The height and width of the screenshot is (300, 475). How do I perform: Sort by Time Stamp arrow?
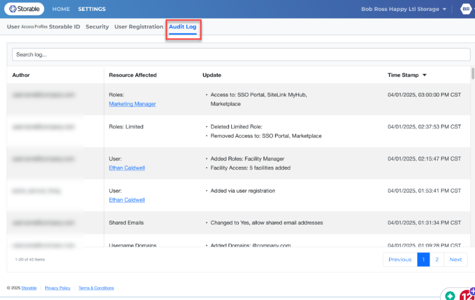pos(425,75)
